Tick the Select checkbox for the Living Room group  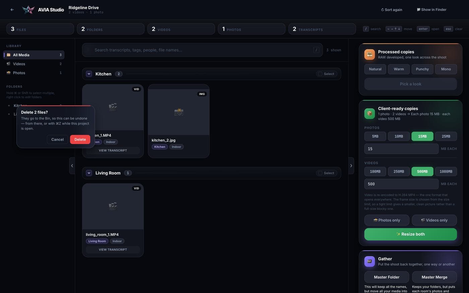pos(320,173)
